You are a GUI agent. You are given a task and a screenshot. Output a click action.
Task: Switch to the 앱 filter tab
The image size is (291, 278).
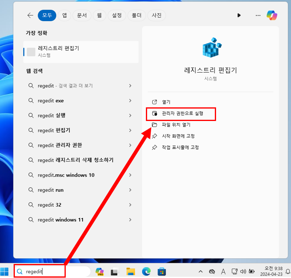tap(65, 15)
